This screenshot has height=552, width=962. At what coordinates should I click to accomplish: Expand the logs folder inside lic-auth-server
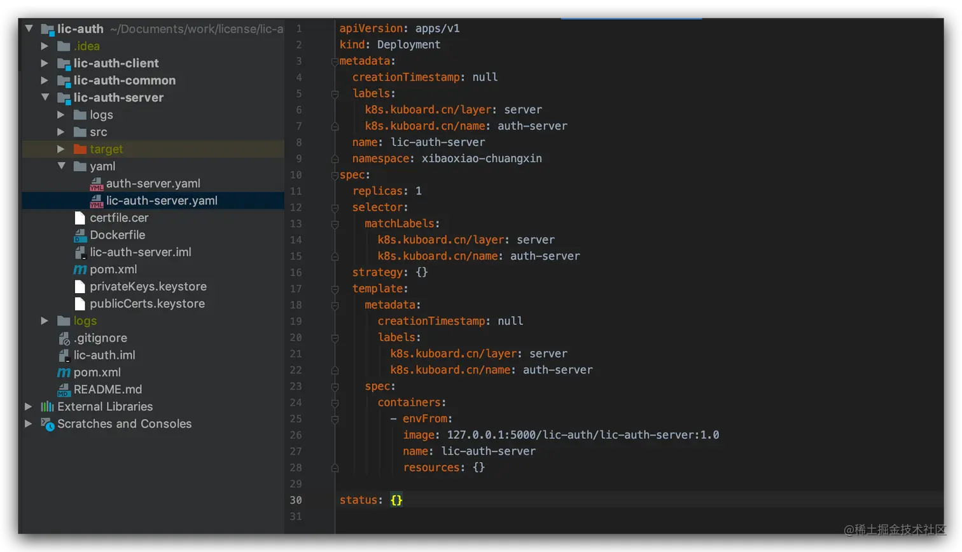(61, 114)
